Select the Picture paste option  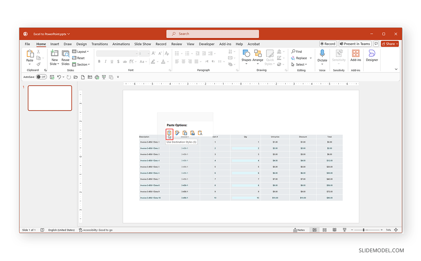pos(192,133)
